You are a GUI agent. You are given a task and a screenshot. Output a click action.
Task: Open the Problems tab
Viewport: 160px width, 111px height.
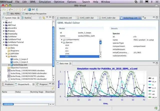[8, 84]
